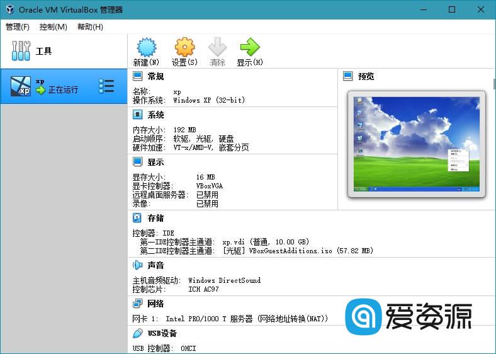Click the 网络 (Network) section icon
This screenshot has width=496, height=354.
click(x=138, y=304)
